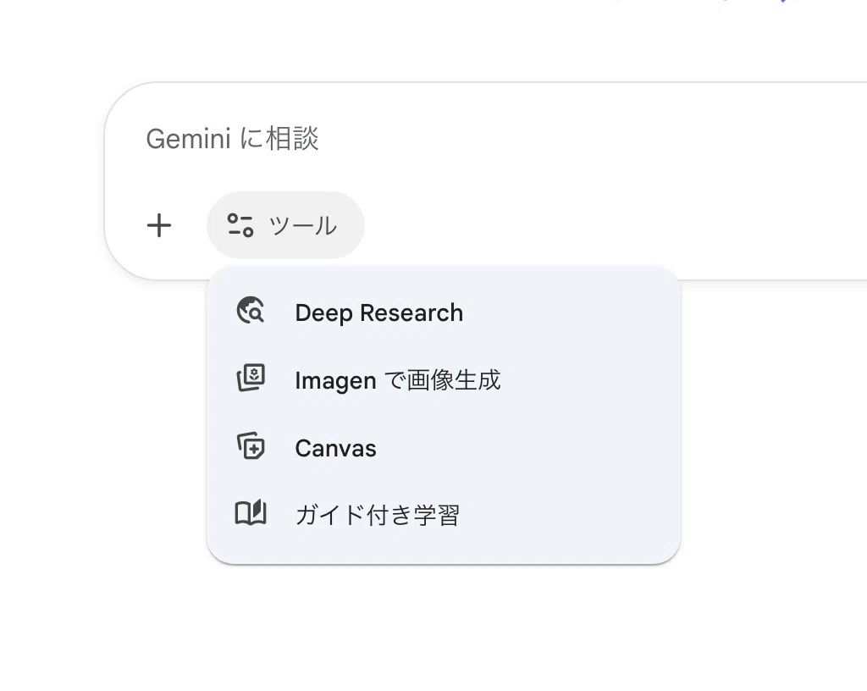Click the open book guided learning icon
The width and height of the screenshot is (867, 691).
coord(251,513)
